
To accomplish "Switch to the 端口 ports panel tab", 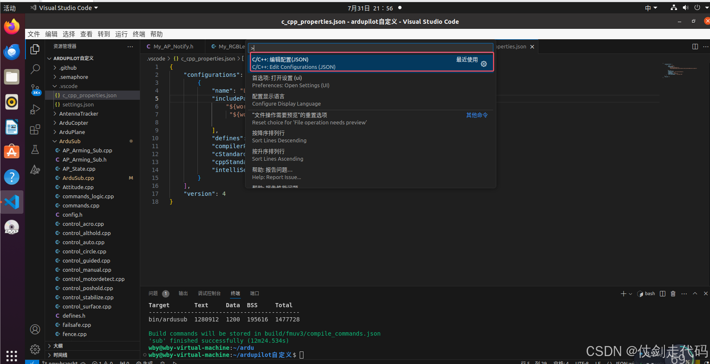I will [255, 293].
